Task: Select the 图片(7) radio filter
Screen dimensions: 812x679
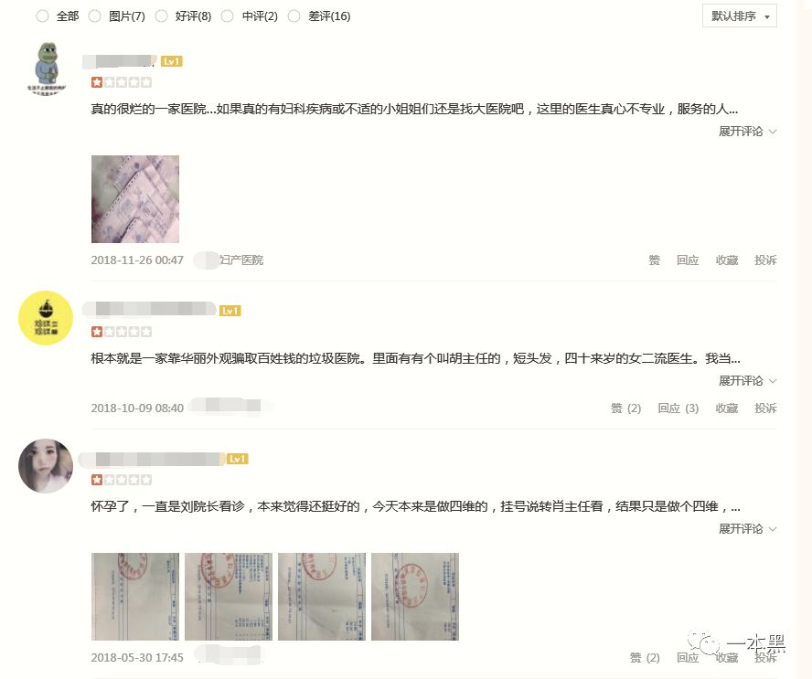Action: pos(94,16)
